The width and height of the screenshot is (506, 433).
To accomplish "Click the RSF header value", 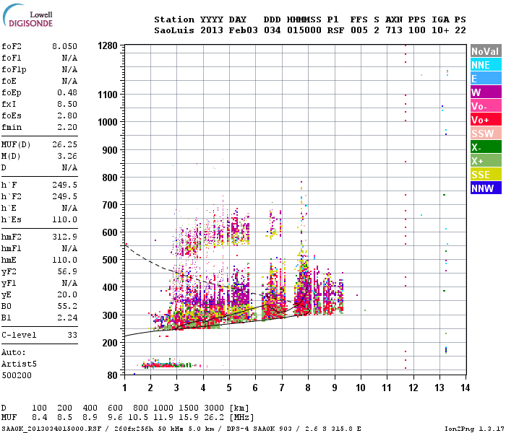I will point(335,30).
